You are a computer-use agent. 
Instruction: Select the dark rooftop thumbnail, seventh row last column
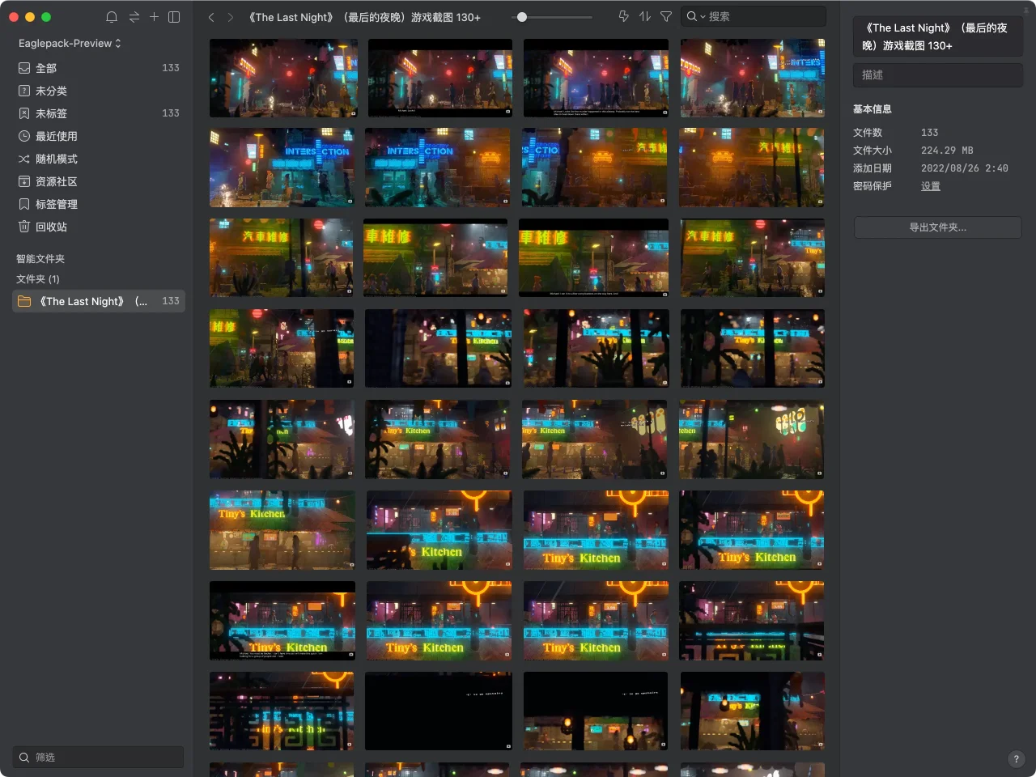point(752,621)
